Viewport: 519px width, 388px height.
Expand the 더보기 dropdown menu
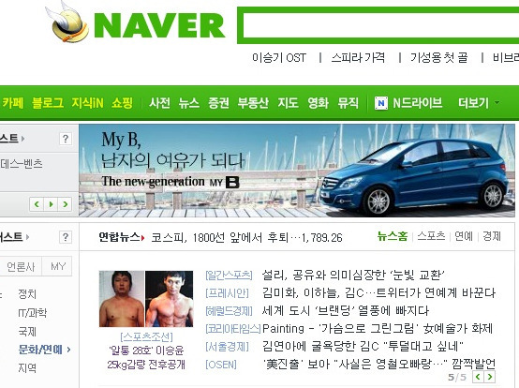click(x=479, y=103)
